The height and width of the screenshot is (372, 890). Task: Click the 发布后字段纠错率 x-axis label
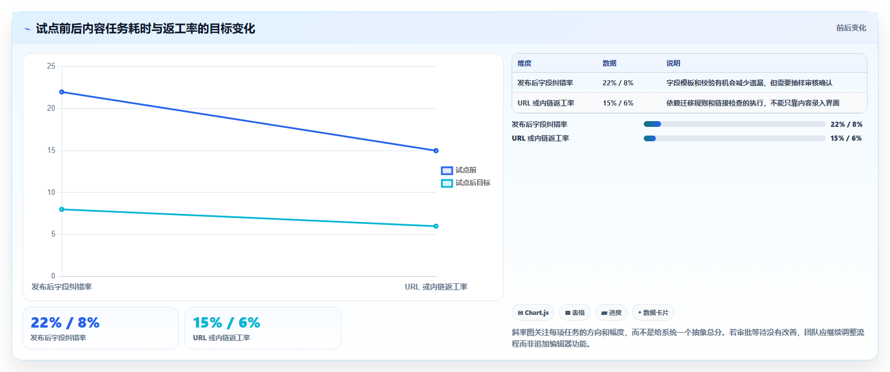(62, 287)
